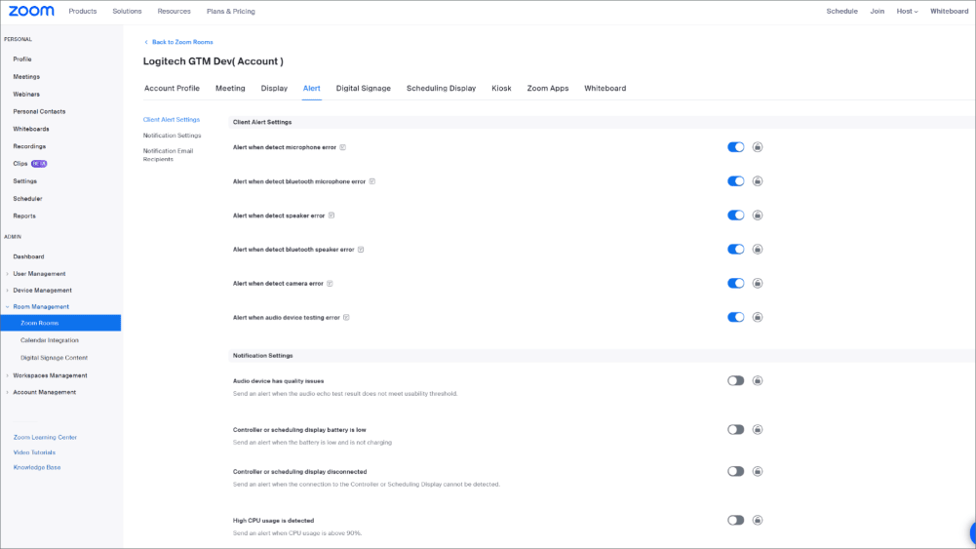Screen dimensions: 976x549
Task: Click info icon next to audio device testing error
Action: (x=346, y=318)
